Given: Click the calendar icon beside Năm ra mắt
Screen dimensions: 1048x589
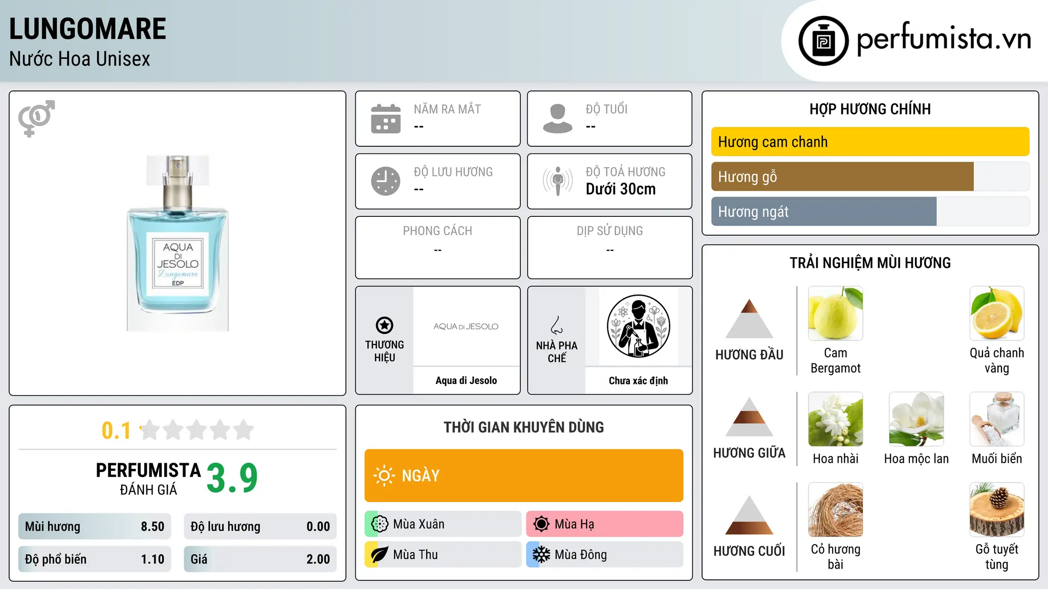Looking at the screenshot, I should (x=386, y=119).
